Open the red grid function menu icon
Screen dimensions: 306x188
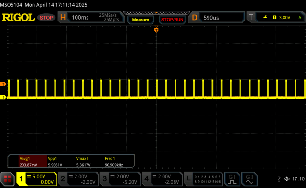point(8,179)
